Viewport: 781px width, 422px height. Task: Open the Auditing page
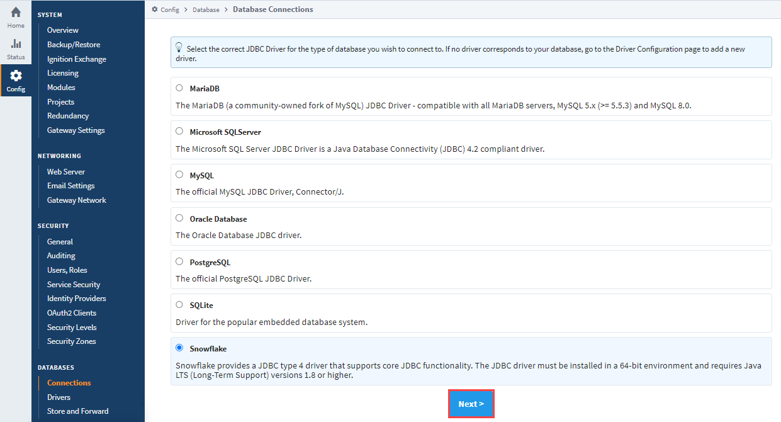(61, 256)
